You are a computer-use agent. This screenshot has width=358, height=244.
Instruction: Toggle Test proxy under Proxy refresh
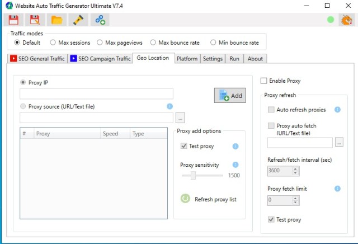(x=271, y=219)
